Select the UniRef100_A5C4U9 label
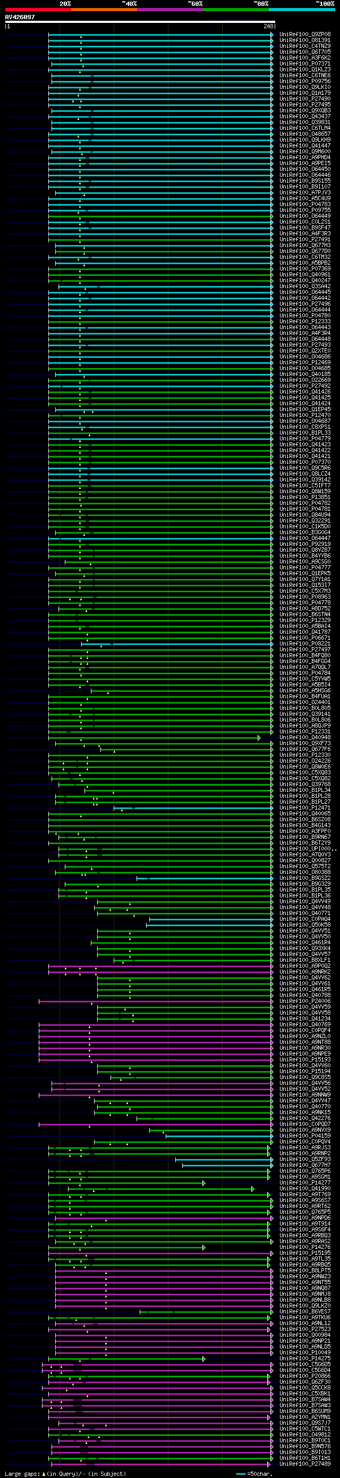The height and width of the screenshot is (1478, 340). tap(304, 199)
